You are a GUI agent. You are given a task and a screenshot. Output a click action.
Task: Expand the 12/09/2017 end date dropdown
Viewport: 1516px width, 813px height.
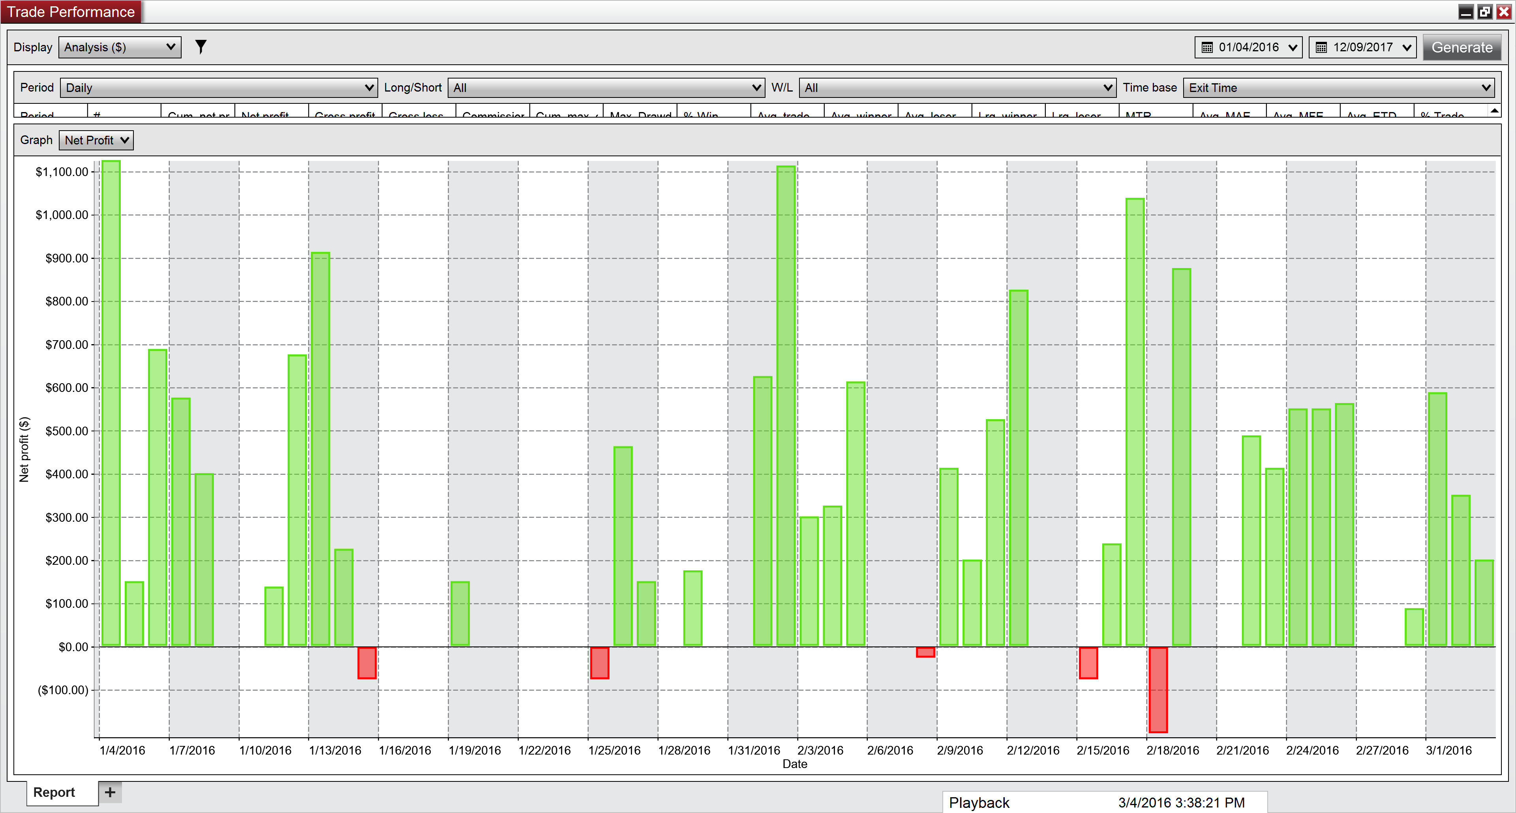pos(1407,48)
